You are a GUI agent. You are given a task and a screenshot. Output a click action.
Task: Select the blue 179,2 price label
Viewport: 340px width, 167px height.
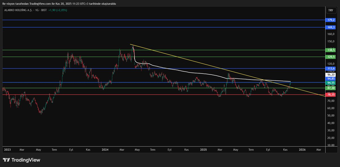331,20
